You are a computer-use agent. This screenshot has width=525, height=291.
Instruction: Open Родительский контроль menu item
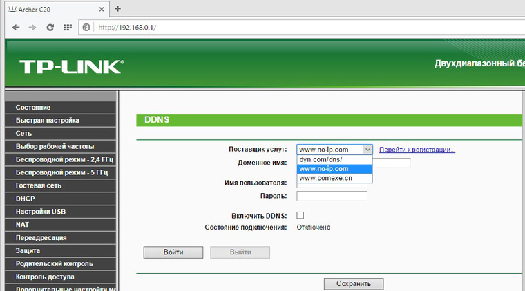(x=61, y=263)
